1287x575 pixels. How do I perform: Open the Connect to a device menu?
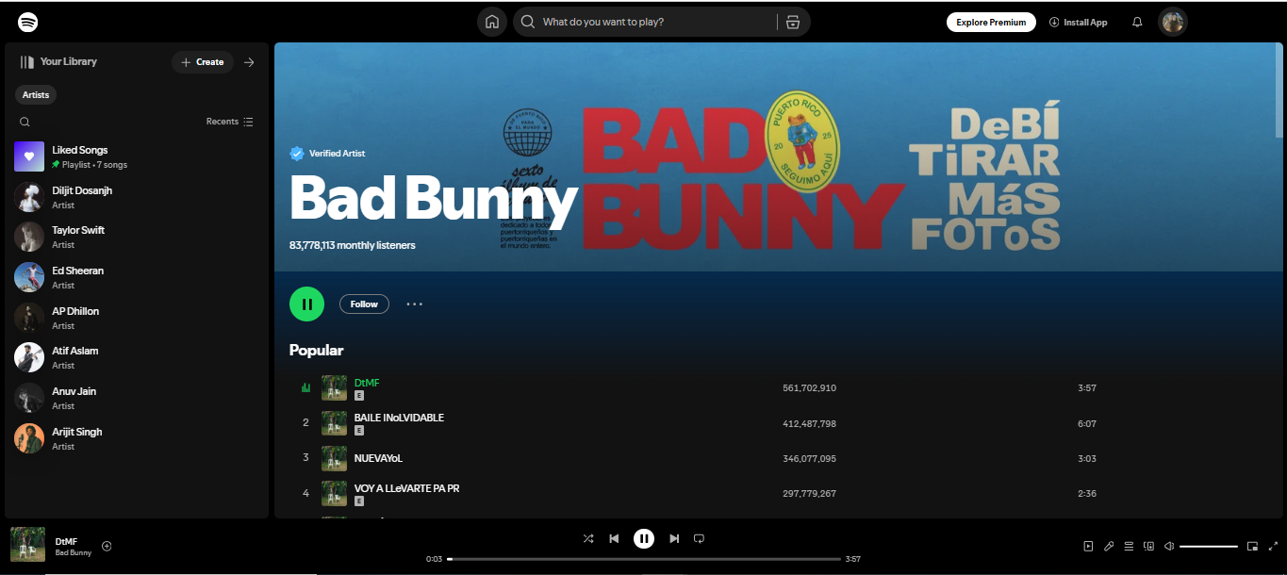pos(1148,546)
